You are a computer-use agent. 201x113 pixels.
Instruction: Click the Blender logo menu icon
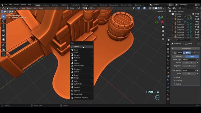[2, 5]
